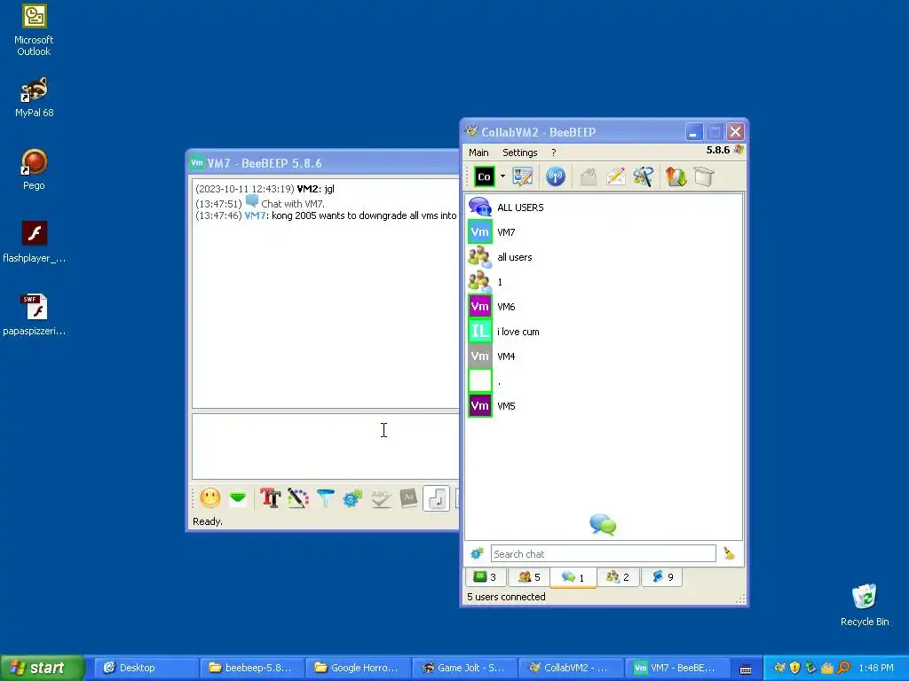Click the 'Ready.' status text in VM7 window
The width and height of the screenshot is (909, 681).
(x=208, y=521)
